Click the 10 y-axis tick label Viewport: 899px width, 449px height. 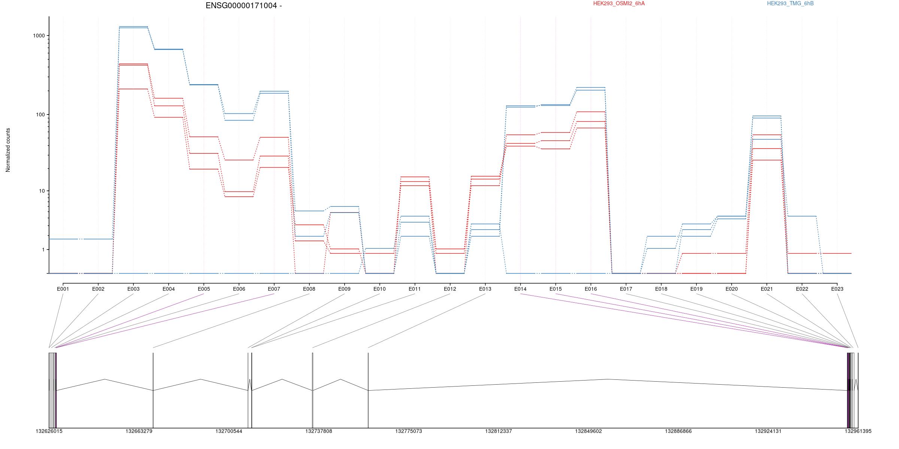42,191
